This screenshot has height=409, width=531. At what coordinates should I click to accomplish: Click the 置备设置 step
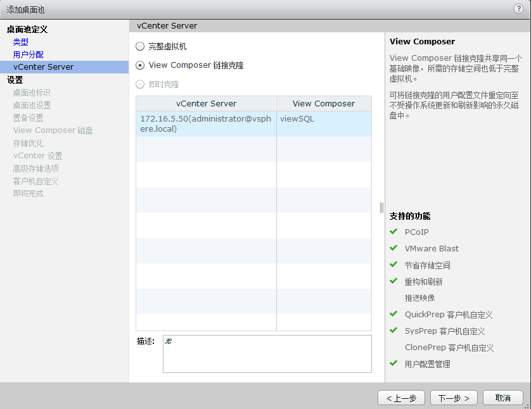click(28, 118)
